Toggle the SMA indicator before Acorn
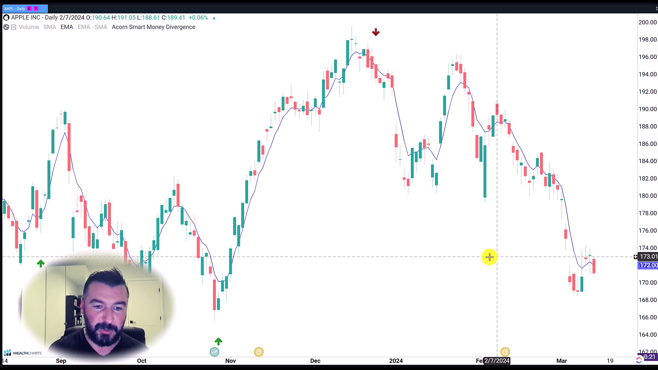658x370 pixels. click(x=101, y=27)
